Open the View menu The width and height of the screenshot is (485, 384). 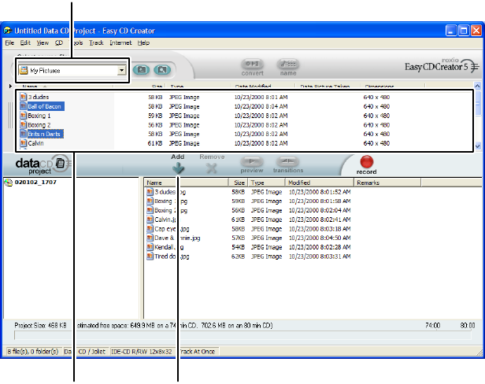coord(43,42)
